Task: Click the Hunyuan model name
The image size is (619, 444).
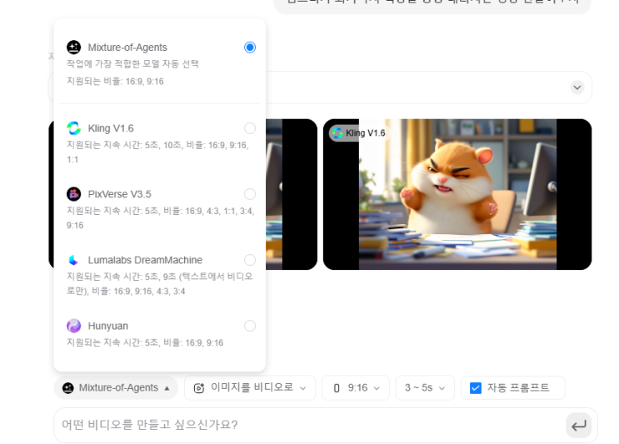Action: [x=107, y=326]
